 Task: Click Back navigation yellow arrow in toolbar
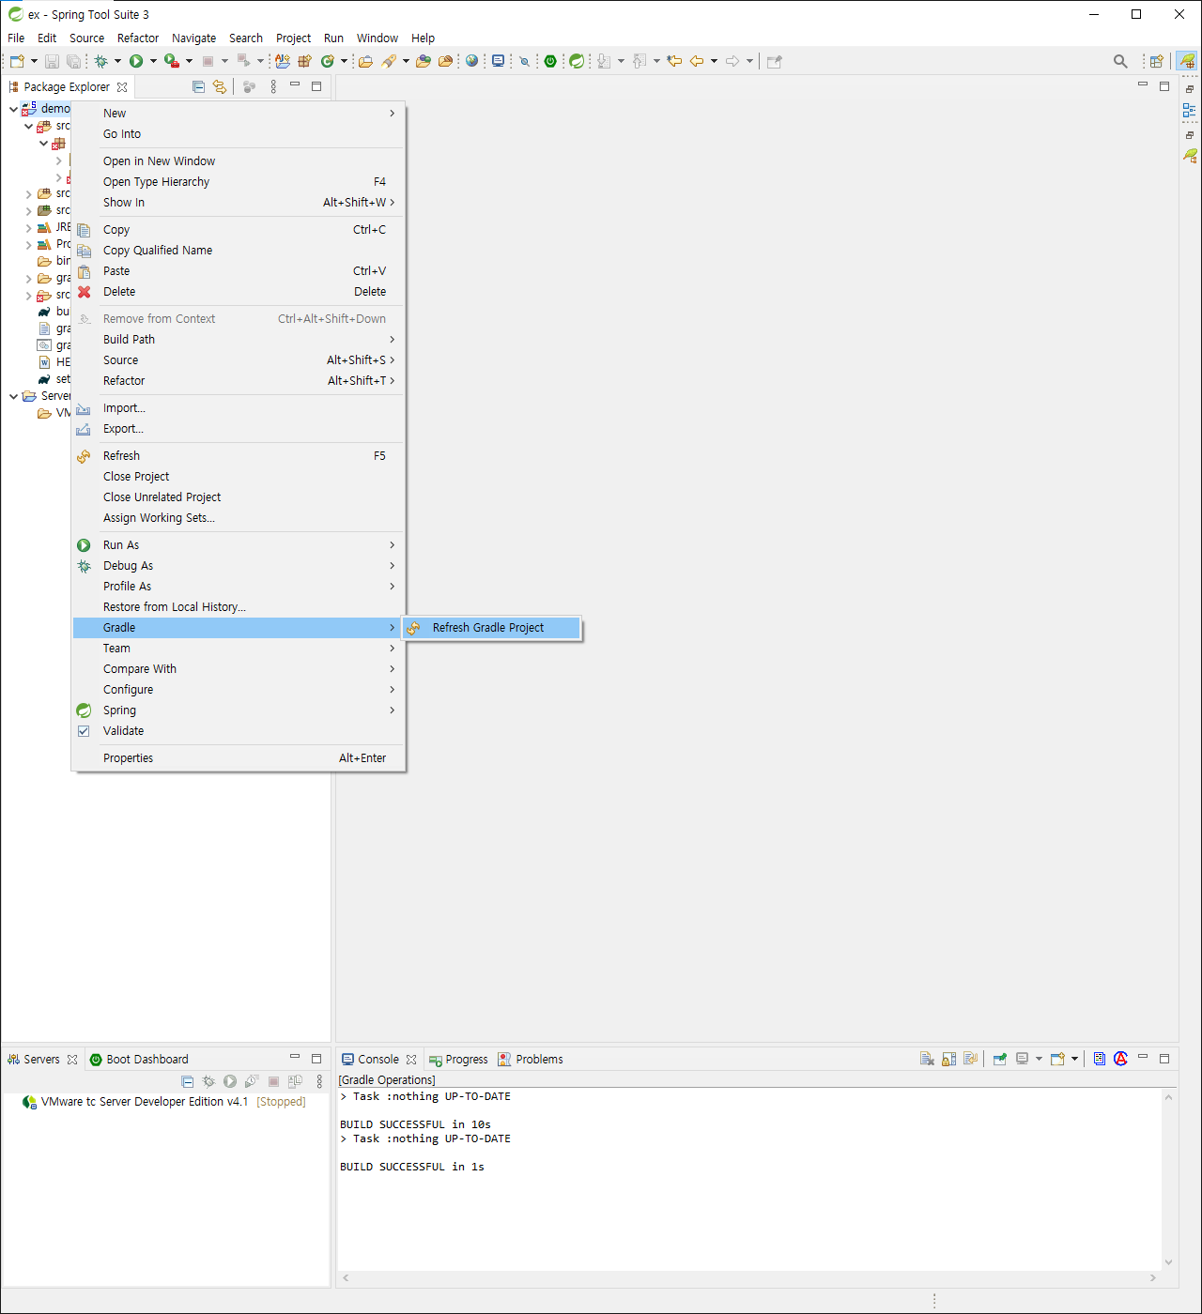click(x=697, y=61)
